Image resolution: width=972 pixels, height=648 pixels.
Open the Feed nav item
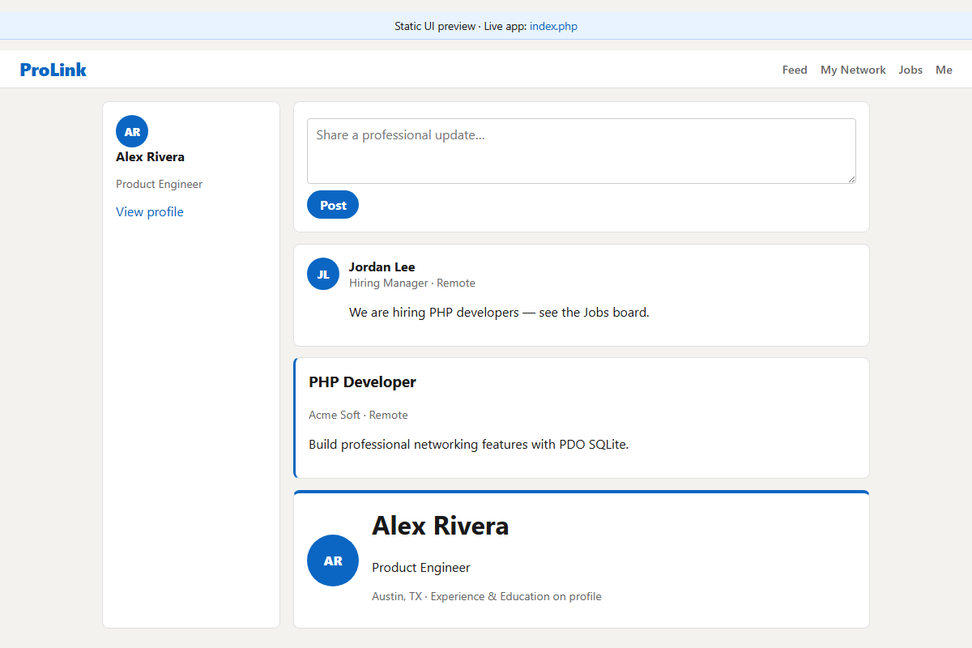(795, 70)
